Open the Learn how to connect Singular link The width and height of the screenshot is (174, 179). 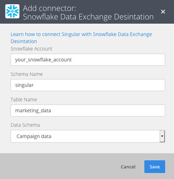pyautogui.click(x=81, y=38)
